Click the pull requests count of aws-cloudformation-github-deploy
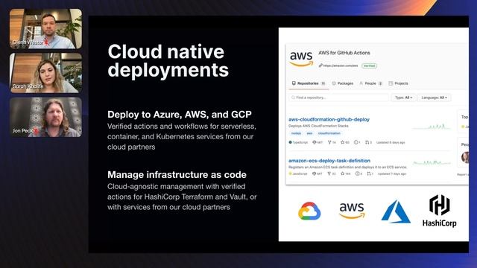The height and width of the screenshot is (268, 477). (368, 142)
